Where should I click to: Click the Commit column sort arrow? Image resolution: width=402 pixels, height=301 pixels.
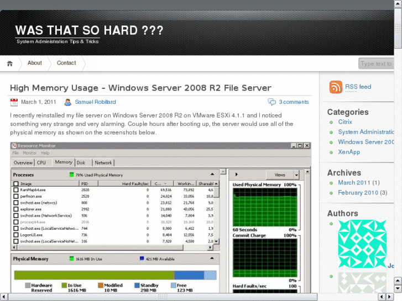[x=165, y=184]
